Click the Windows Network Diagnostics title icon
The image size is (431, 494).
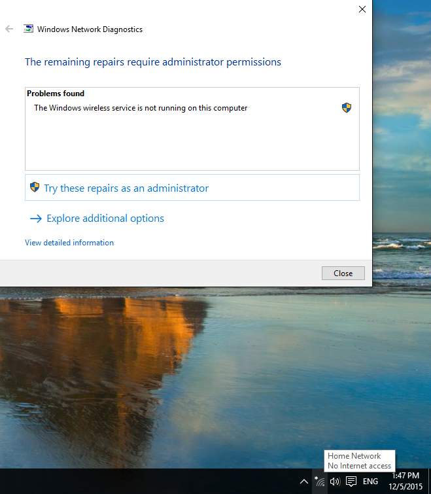pos(28,29)
